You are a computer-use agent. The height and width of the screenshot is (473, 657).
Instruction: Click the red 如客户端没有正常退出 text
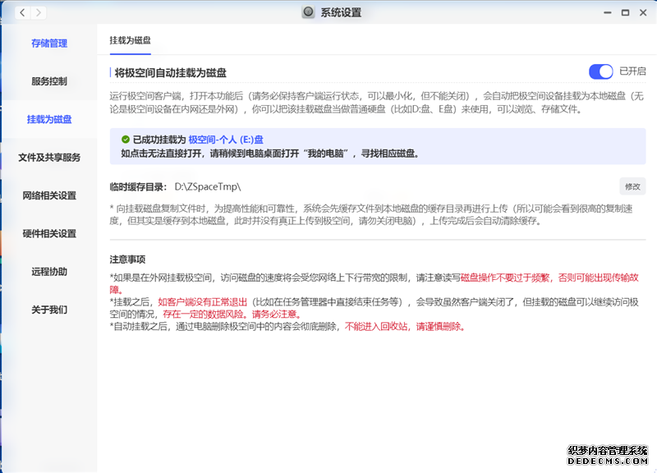click(202, 302)
